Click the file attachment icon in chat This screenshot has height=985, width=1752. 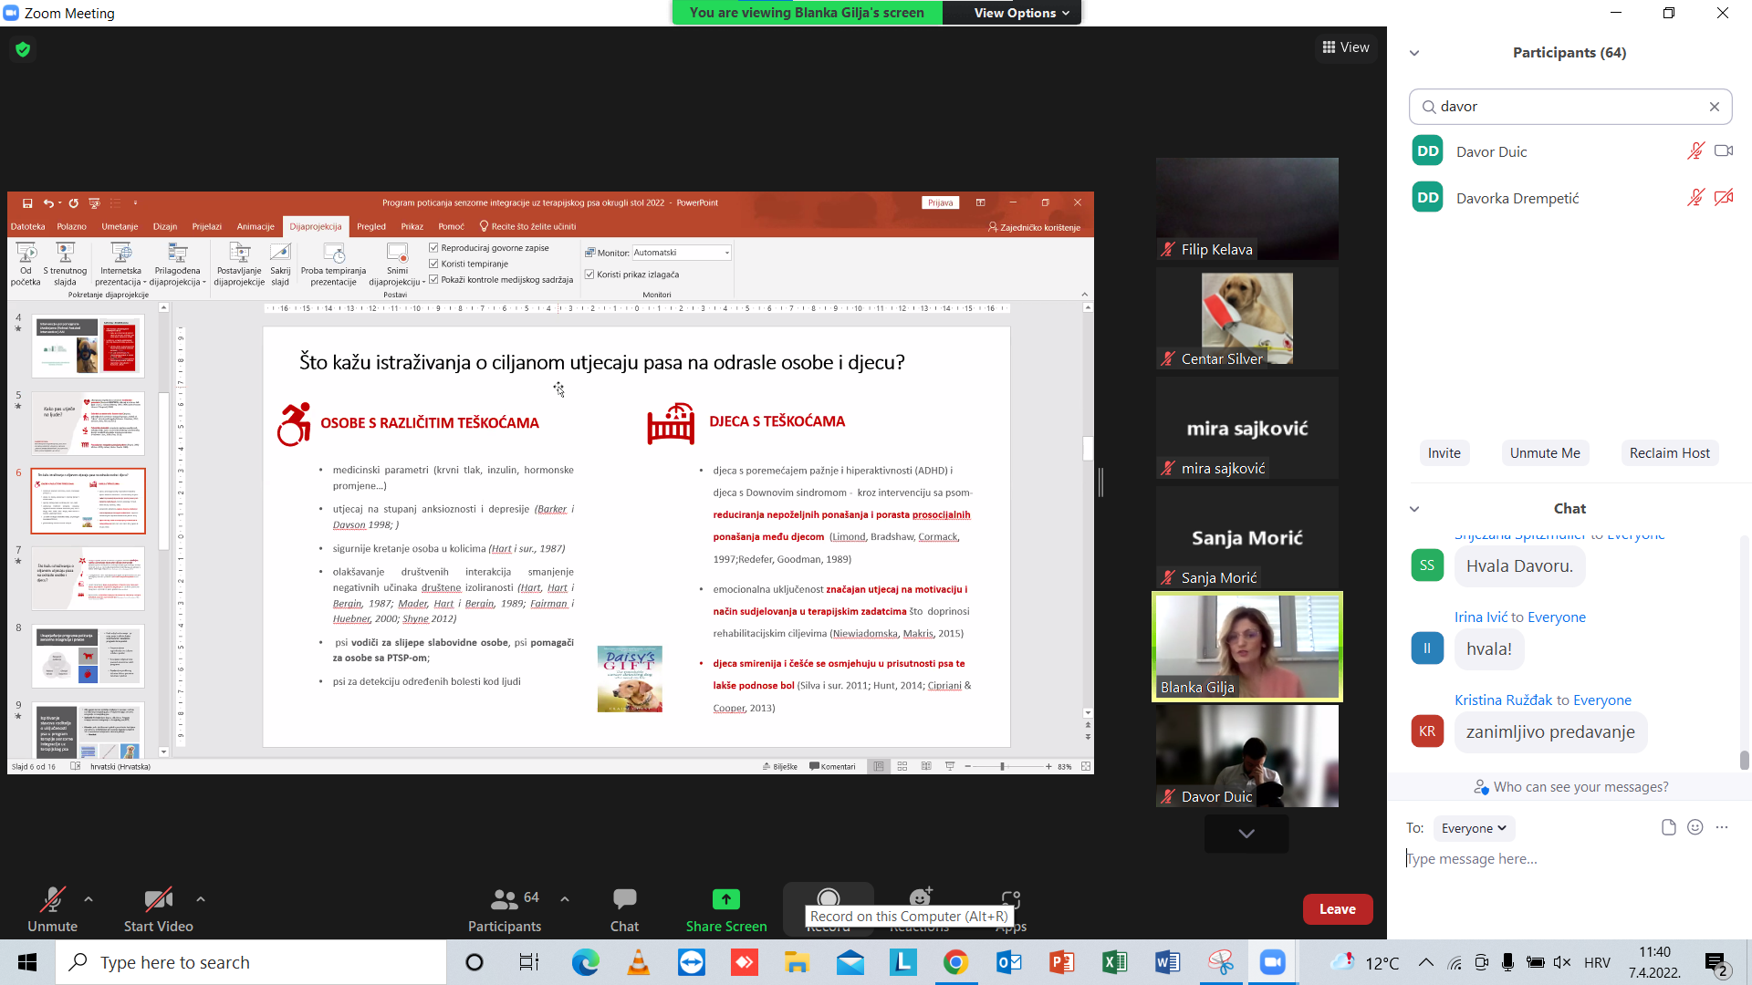point(1668,827)
